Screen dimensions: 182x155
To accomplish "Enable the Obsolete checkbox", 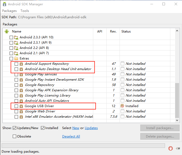I will coord(14,136).
